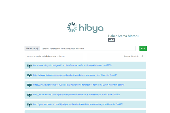
Task: Click the Haber Arama Motoru heading
Action: 123,36
